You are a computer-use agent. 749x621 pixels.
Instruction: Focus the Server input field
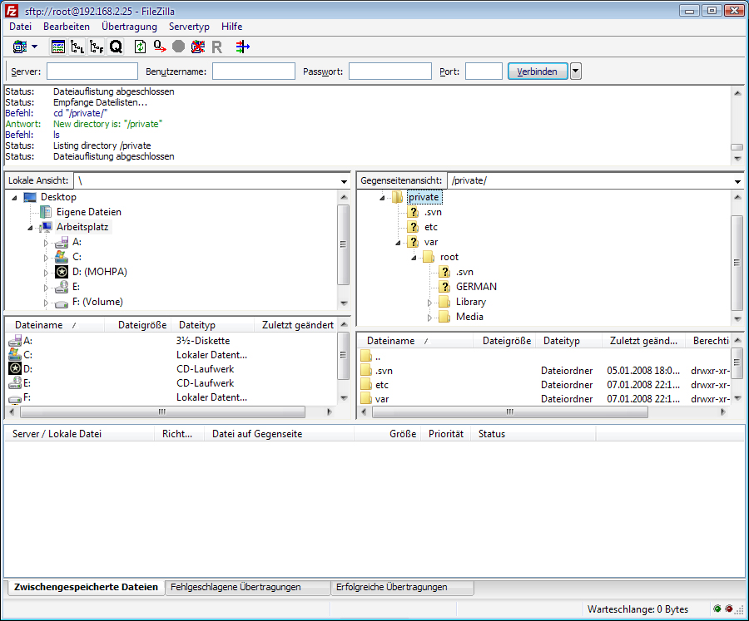coord(92,71)
